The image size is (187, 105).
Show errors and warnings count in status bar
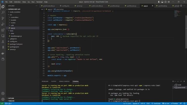click(8, 104)
